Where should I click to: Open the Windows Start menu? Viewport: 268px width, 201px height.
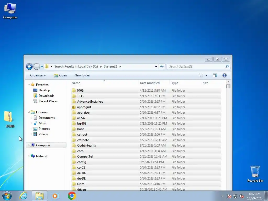tap(7, 196)
